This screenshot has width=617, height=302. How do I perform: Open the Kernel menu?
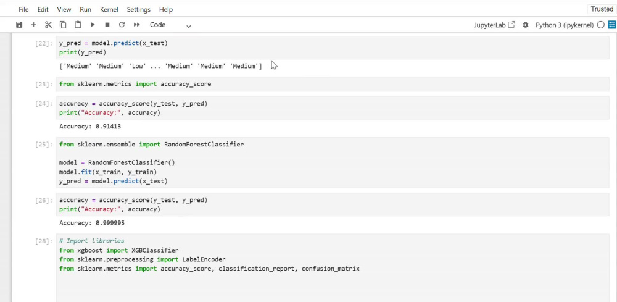point(109,9)
